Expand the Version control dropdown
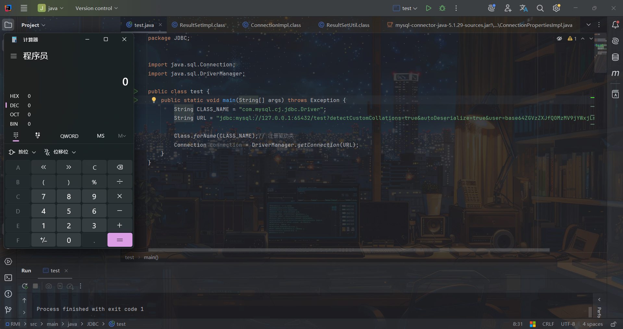Viewport: 623px width, 329px height. [x=96, y=8]
